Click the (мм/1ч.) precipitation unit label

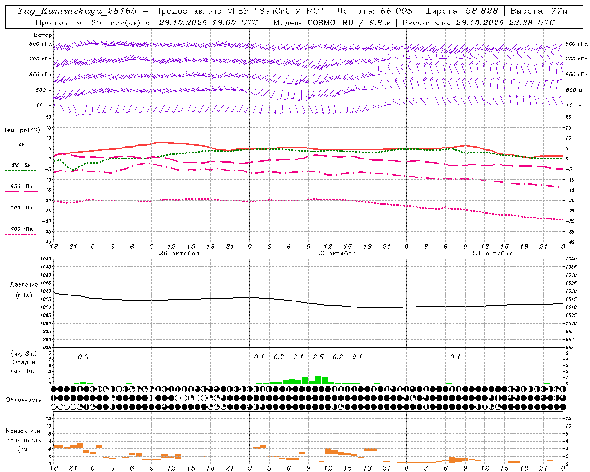pos(24,371)
